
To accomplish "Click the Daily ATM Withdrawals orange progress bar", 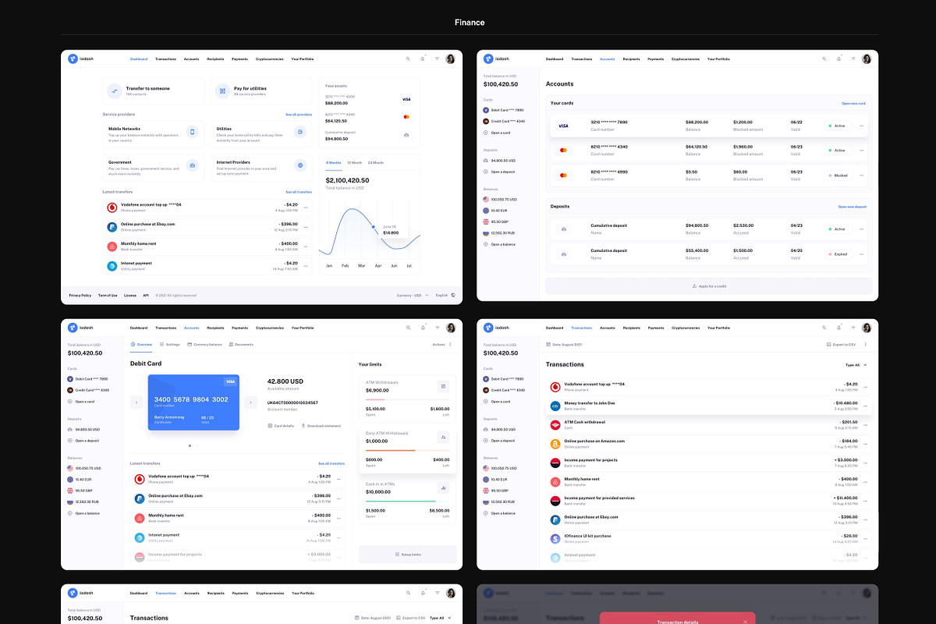I will tap(407, 450).
